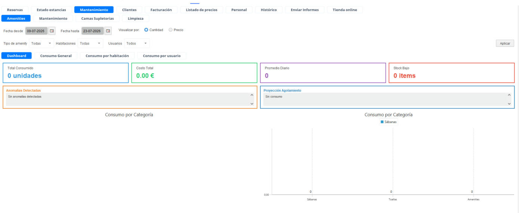Switch to the Limpieza subtab
This screenshot has width=519, height=213.
point(136,18)
